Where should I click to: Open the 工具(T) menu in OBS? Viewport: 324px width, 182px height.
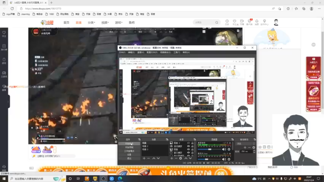coord(177,53)
